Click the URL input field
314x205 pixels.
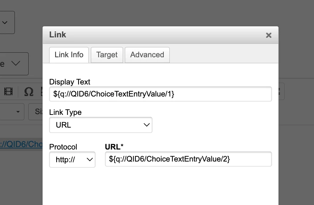coord(188,159)
